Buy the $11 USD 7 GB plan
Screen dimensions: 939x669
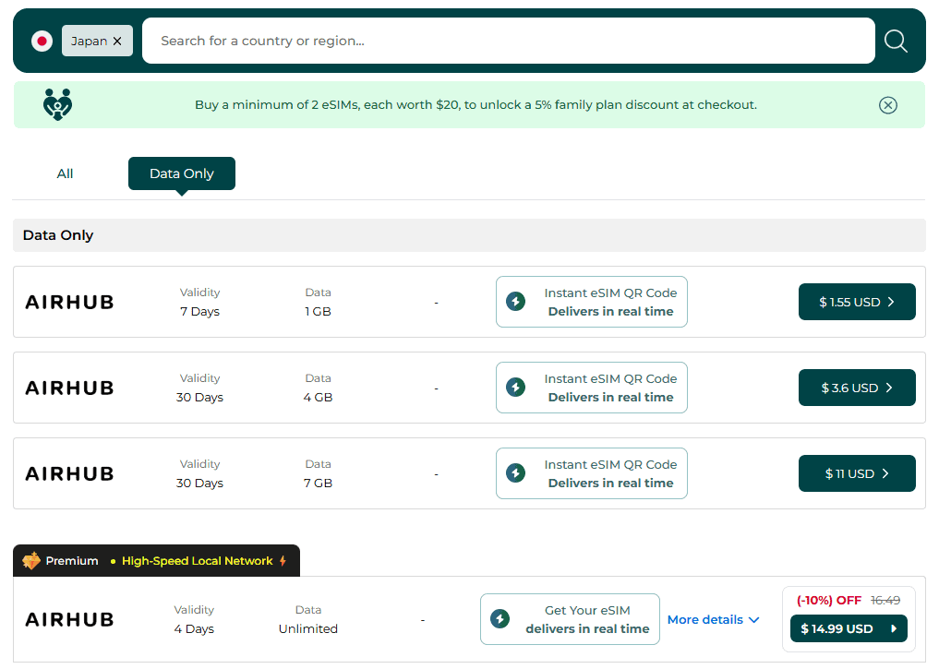coord(857,473)
